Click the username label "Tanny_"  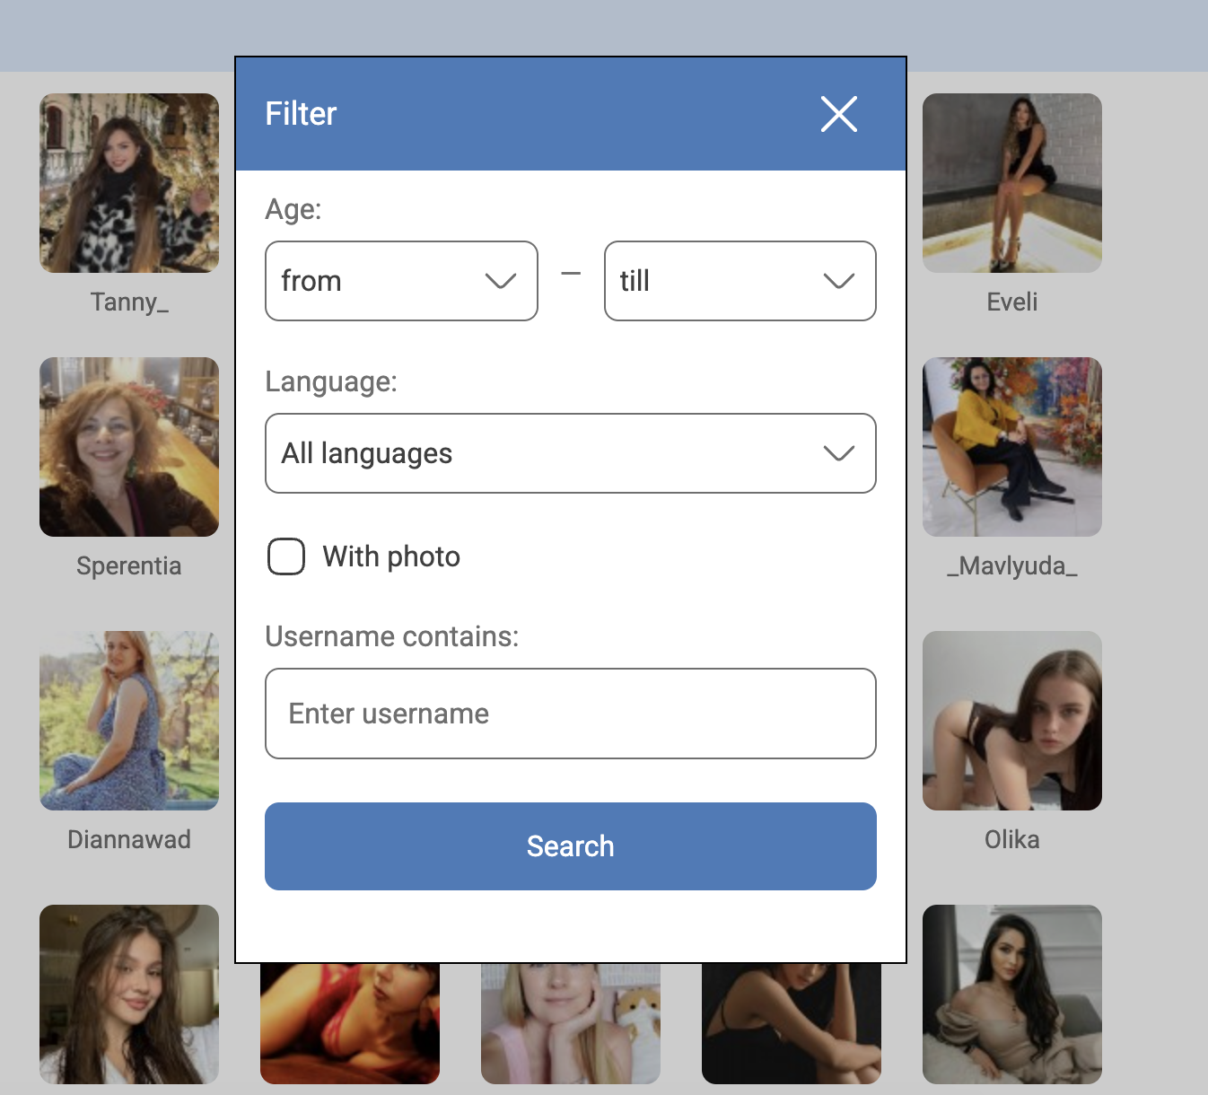click(x=128, y=302)
